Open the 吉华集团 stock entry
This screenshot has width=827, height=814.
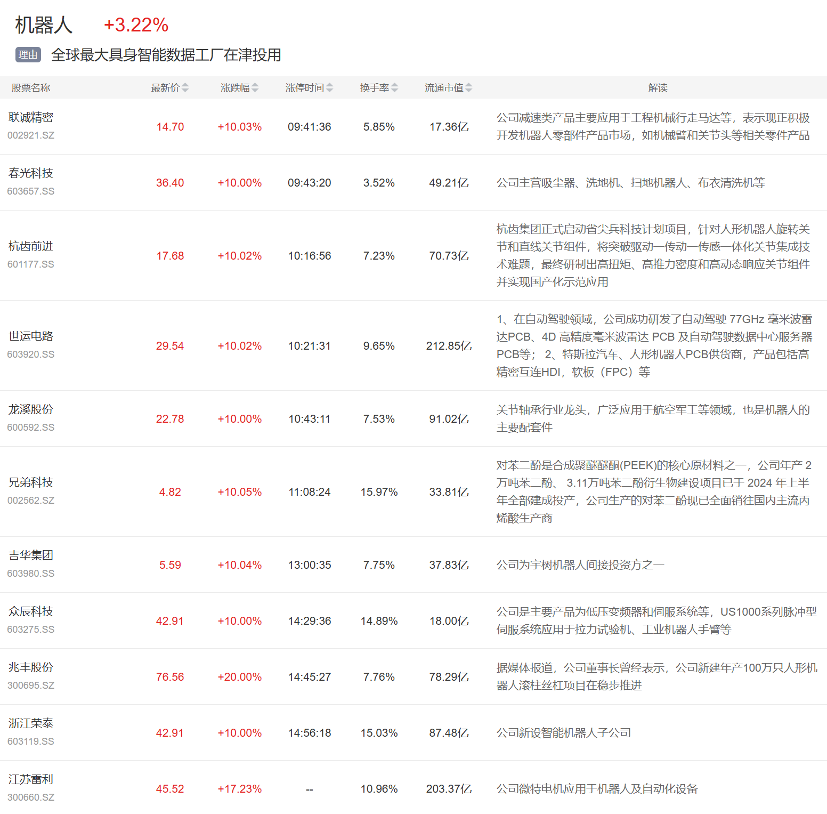pos(31,555)
